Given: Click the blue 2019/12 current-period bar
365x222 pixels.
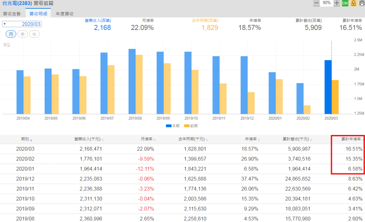Looking at the screenshot, I should click(x=244, y=85).
